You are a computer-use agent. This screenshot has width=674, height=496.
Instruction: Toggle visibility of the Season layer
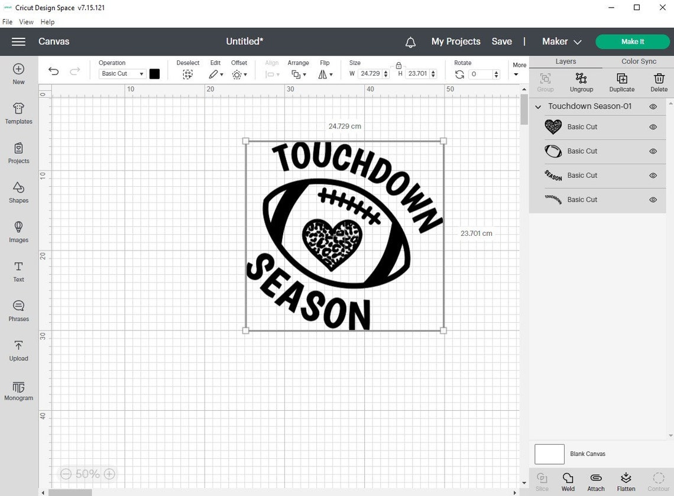[653, 175]
